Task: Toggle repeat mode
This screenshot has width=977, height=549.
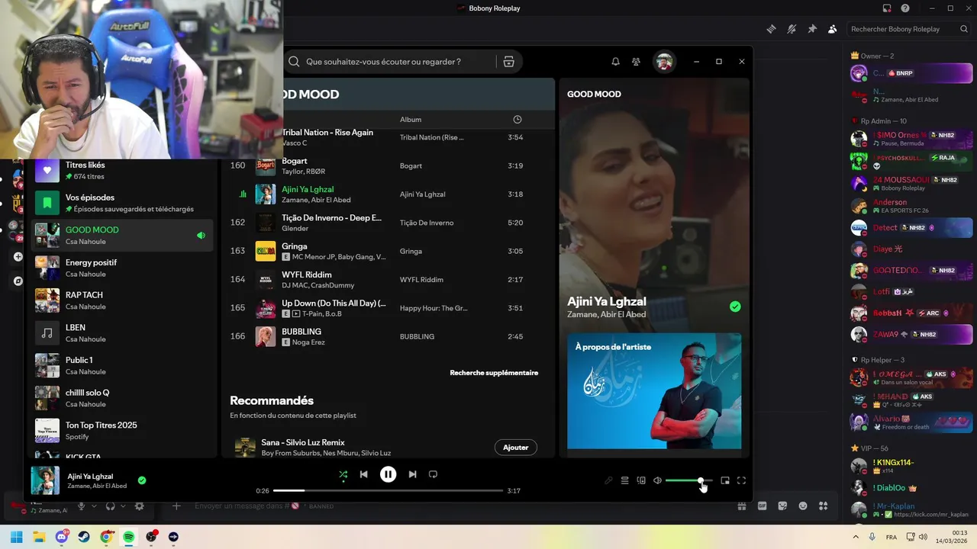Action: pos(433,474)
